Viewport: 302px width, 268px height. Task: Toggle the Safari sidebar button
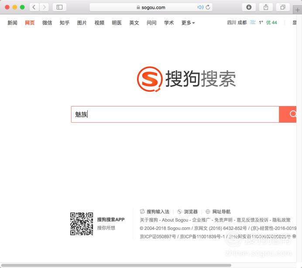(x=59, y=7)
